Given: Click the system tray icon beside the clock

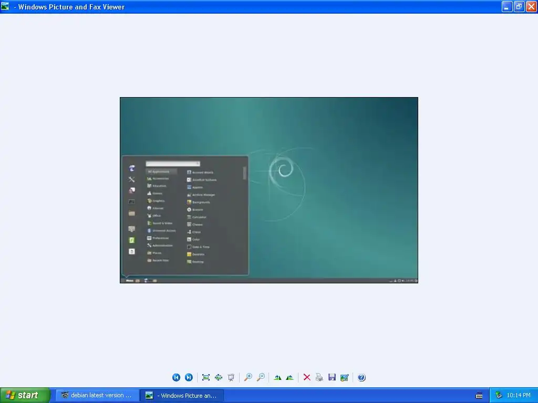Looking at the screenshot, I should click(499, 396).
